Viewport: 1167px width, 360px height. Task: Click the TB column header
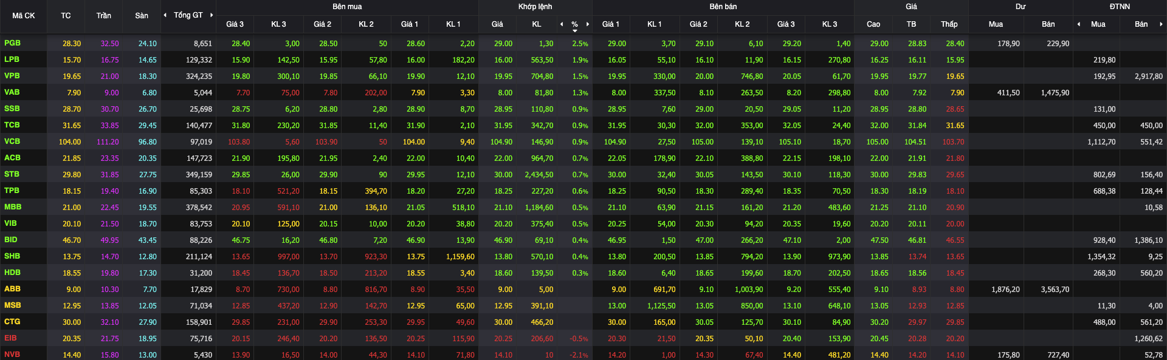click(911, 24)
